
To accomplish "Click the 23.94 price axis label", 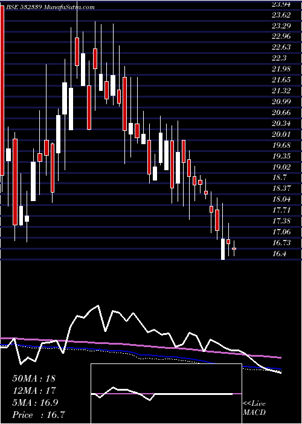I will 281,4.
